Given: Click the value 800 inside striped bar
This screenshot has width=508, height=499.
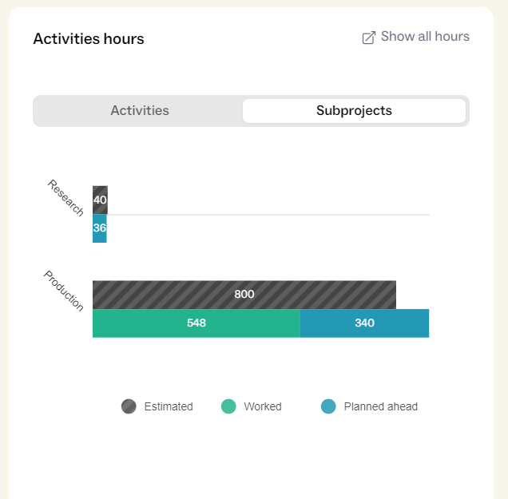Looking at the screenshot, I should point(244,295).
